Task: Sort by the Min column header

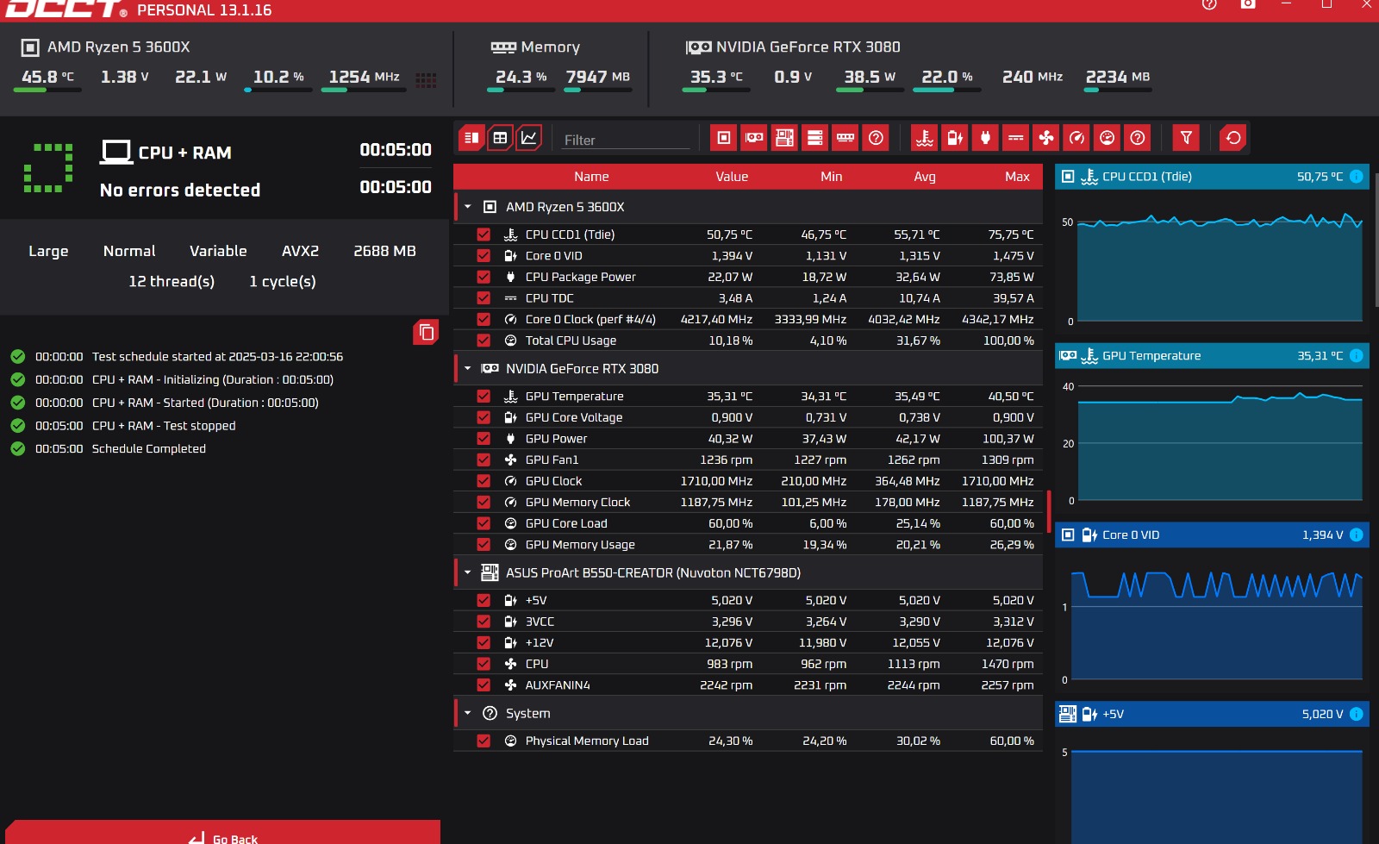Action: point(831,177)
